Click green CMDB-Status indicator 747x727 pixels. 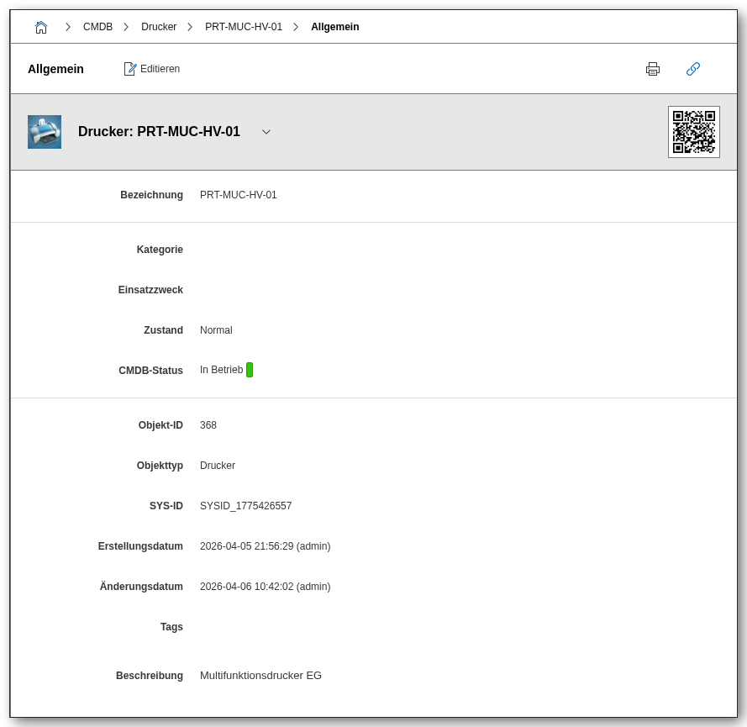pyautogui.click(x=250, y=370)
